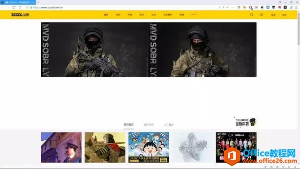This screenshot has width=300, height=169.
Task: Click the green grid extension icon
Action: point(239,8)
